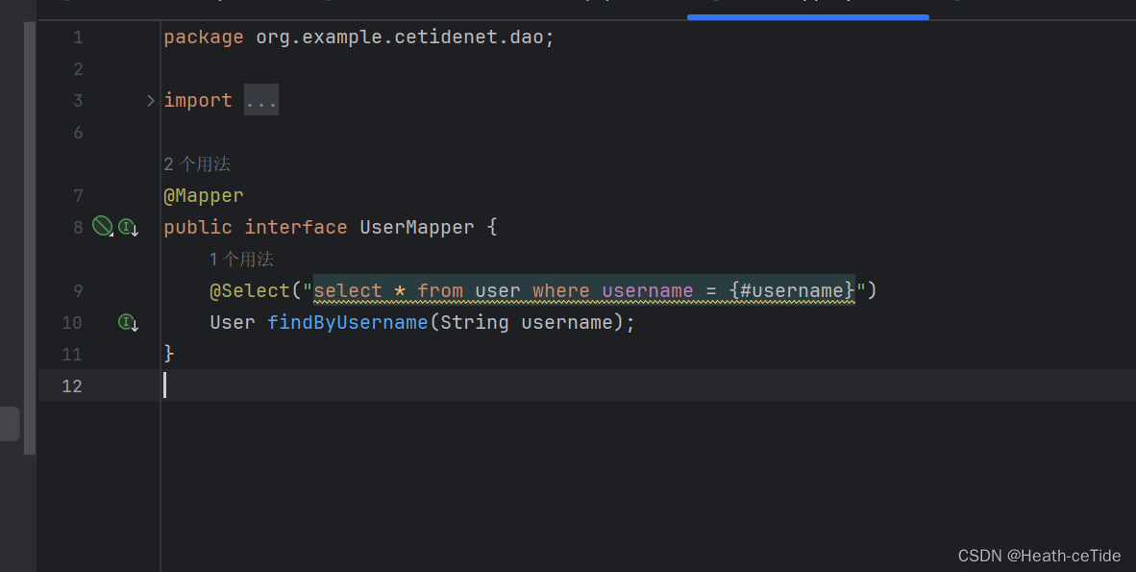Click line number 12 in the gutter

[72, 385]
